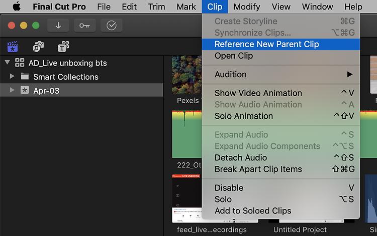Image resolution: width=377 pixels, height=236 pixels.
Task: Select the Apr-03 event row
Action: [x=81, y=90]
